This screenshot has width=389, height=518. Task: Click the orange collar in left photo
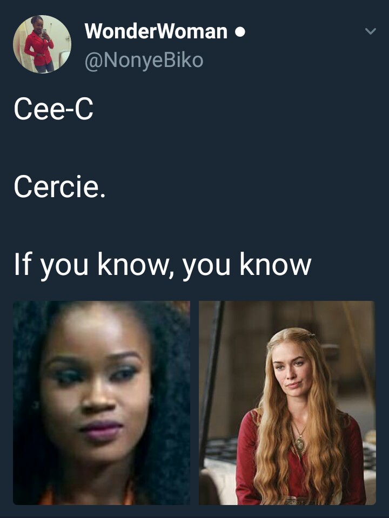(50, 496)
